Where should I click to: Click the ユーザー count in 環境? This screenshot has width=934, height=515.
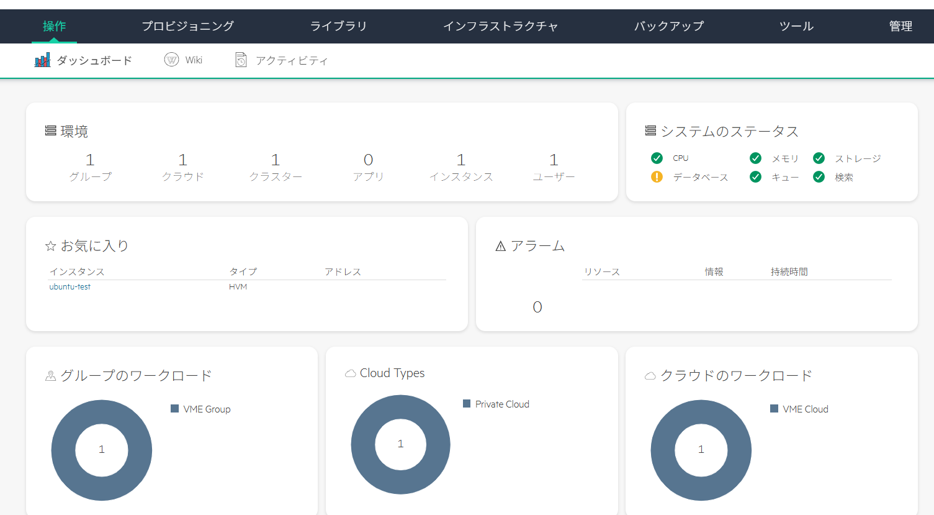(554, 160)
